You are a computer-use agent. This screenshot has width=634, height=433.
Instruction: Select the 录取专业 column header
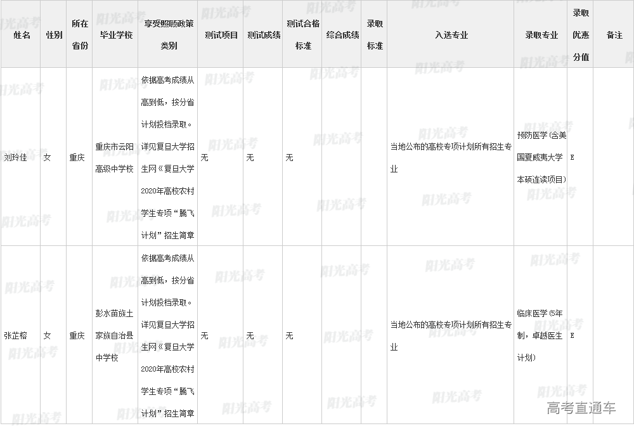[x=541, y=35]
